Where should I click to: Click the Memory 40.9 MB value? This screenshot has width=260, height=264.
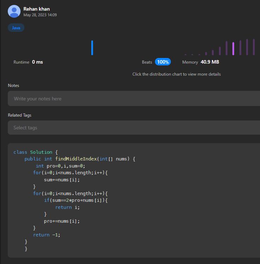tap(210, 62)
